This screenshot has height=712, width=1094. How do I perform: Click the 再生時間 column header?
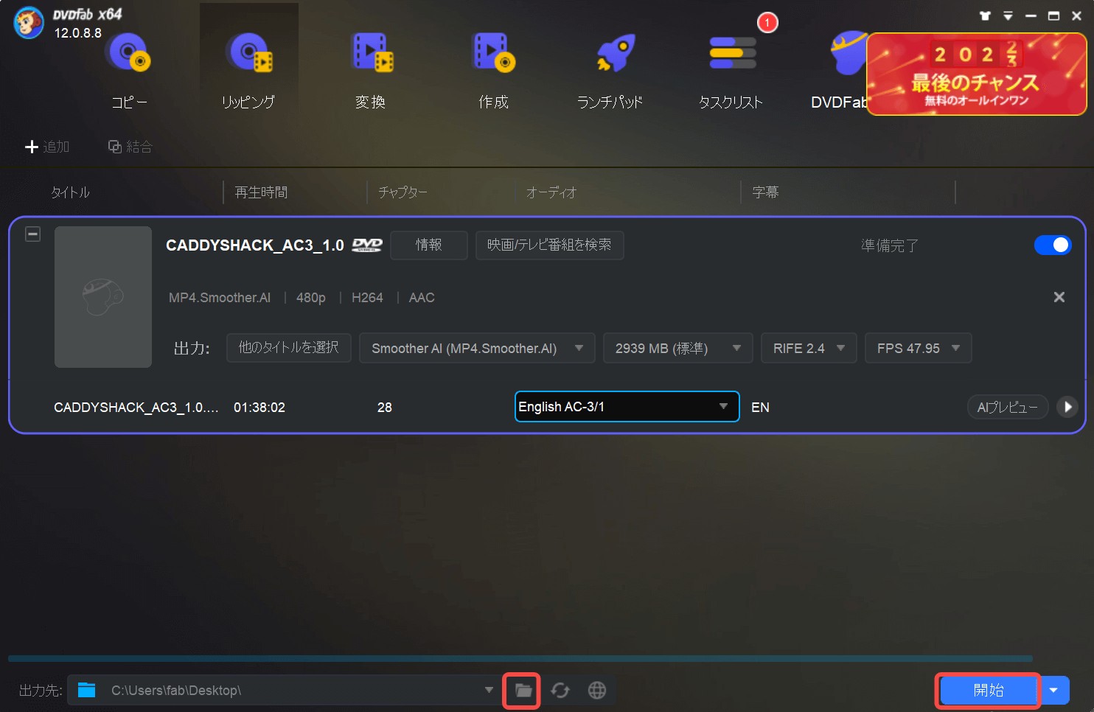261,192
